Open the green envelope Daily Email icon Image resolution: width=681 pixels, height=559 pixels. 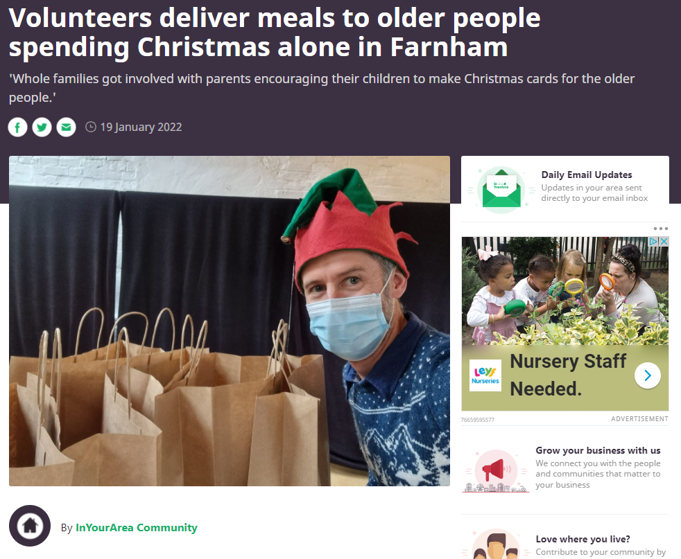coord(501,190)
